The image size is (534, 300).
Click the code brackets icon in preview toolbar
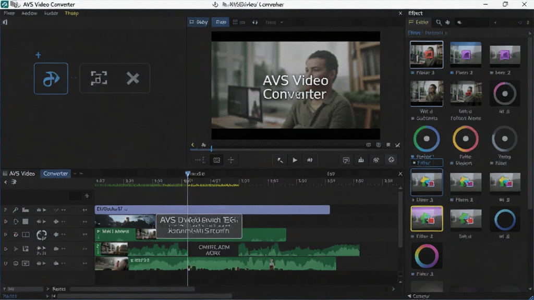(x=255, y=22)
